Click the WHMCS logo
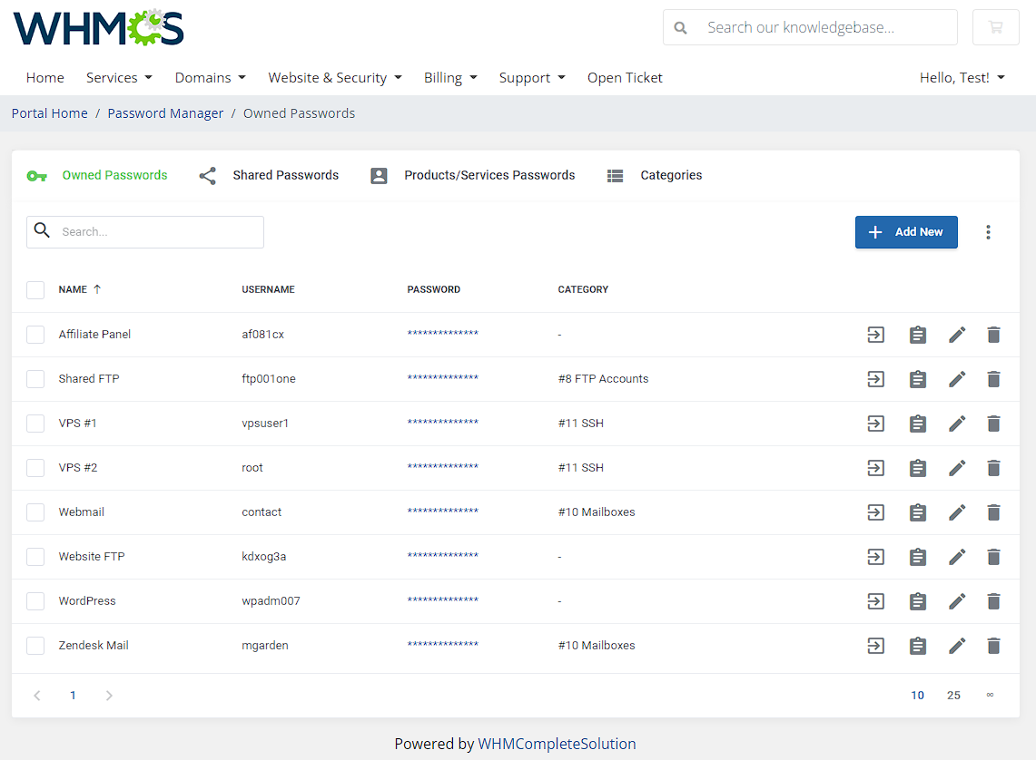 coord(98,28)
